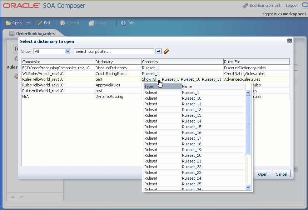Open the Ruleset_15 link in popup
The height and width of the screenshot is (210, 308).
pyautogui.click(x=192, y=127)
